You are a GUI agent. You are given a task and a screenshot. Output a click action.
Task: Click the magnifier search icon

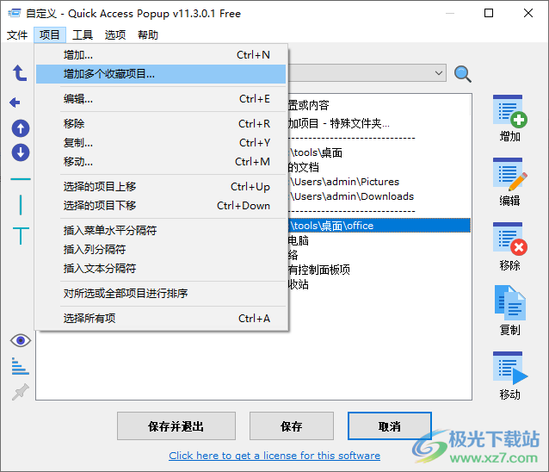[x=462, y=74]
